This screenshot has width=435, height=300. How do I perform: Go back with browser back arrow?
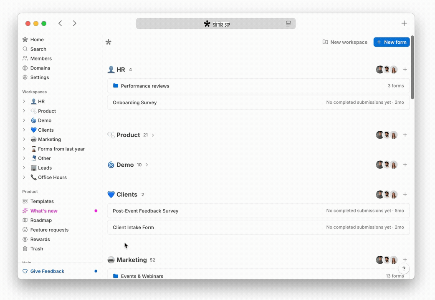pyautogui.click(x=60, y=23)
